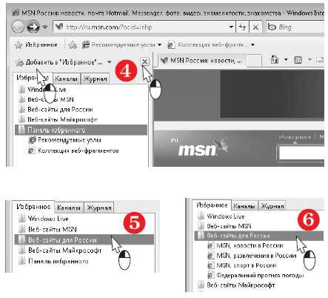Switch to the Каналы tab in the top panel
The image size is (328, 298).
(x=66, y=79)
